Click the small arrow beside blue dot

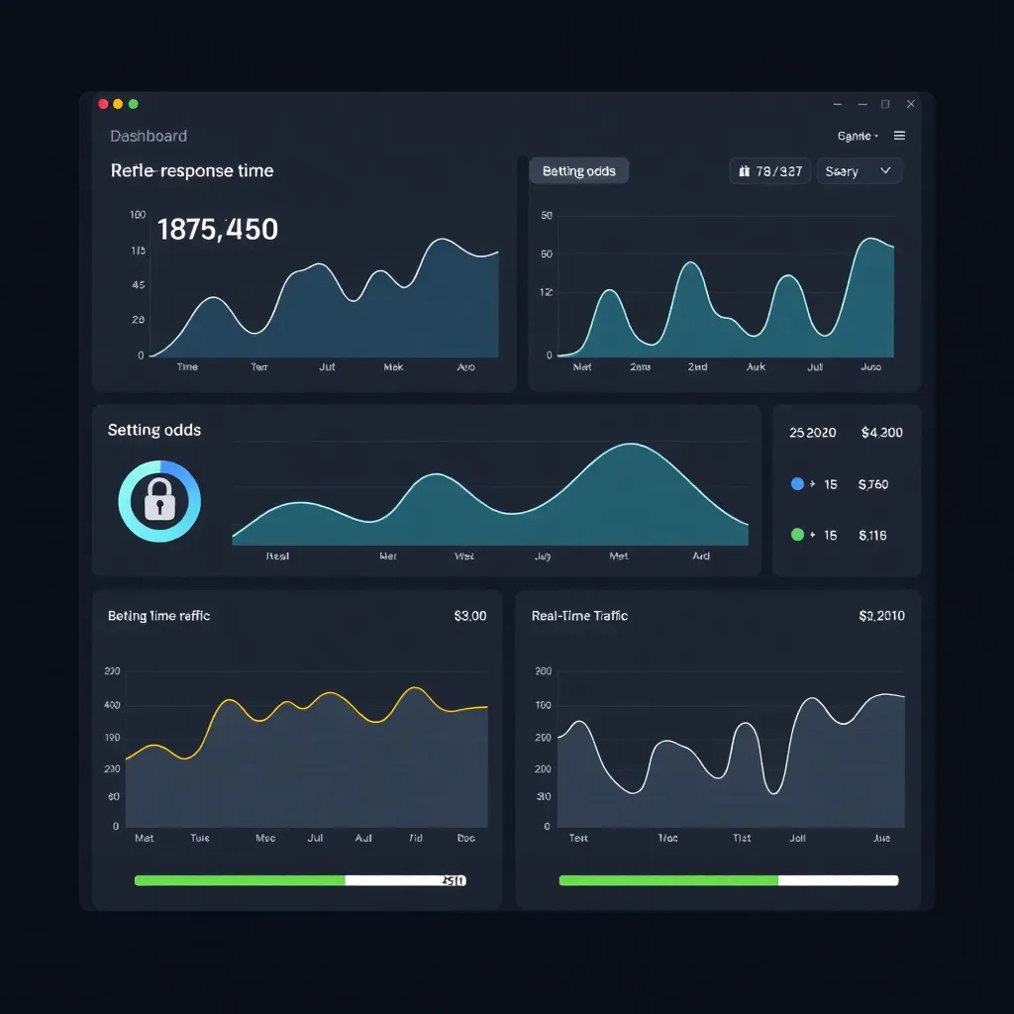coord(812,484)
